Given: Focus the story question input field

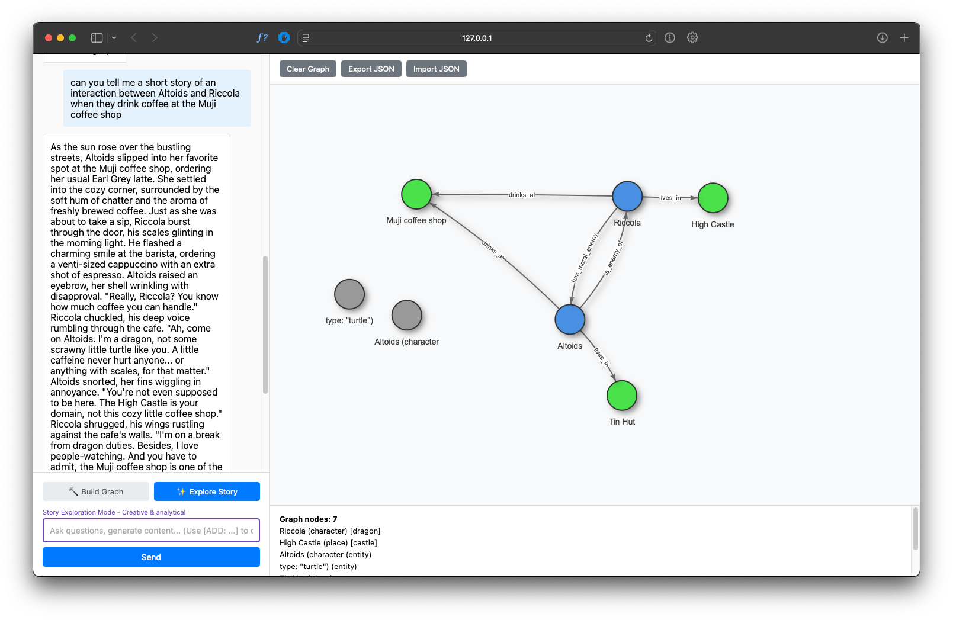Looking at the screenshot, I should coord(151,531).
